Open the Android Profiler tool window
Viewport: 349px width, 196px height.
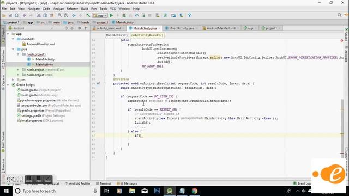pyautogui.click(x=77, y=183)
